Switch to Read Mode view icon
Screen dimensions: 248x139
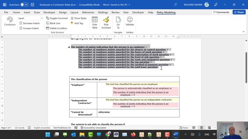pyautogui.click(x=194, y=128)
